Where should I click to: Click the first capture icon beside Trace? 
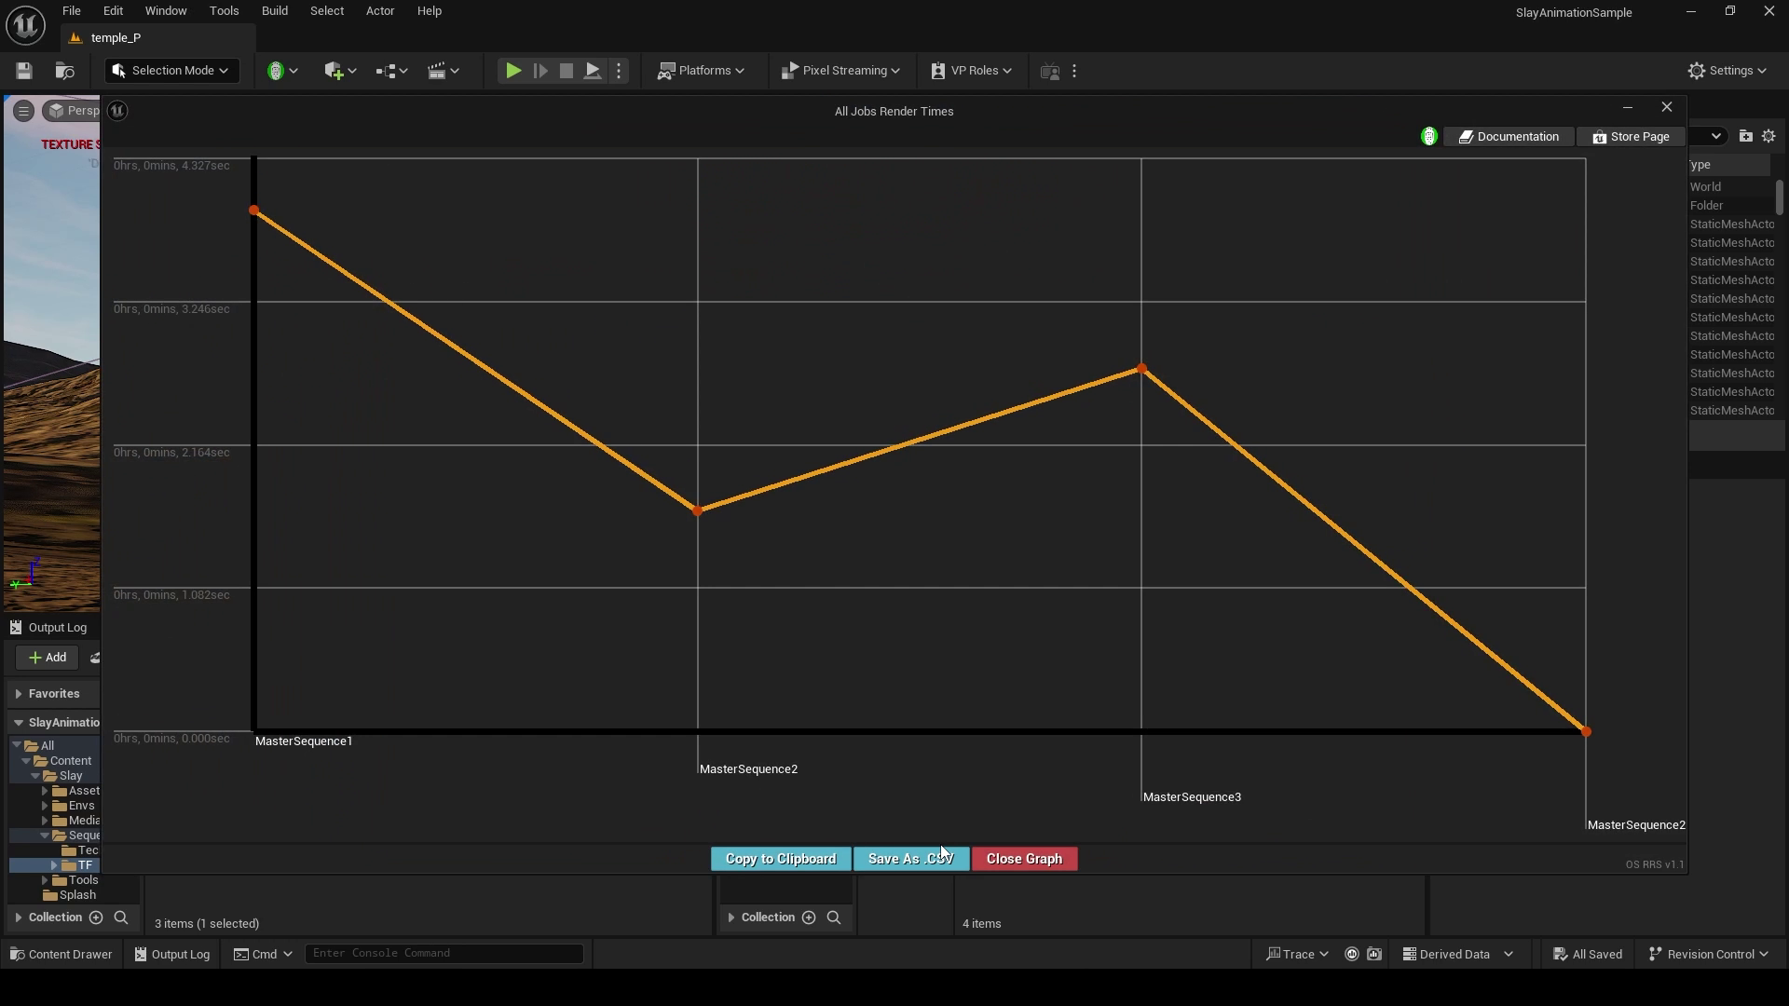[x=1352, y=954]
